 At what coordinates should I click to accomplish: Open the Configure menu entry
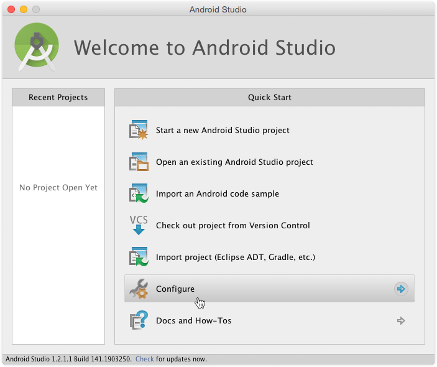(x=269, y=289)
